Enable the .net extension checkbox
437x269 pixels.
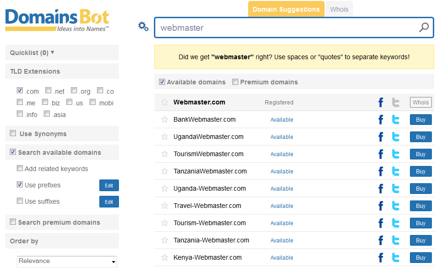click(x=48, y=90)
